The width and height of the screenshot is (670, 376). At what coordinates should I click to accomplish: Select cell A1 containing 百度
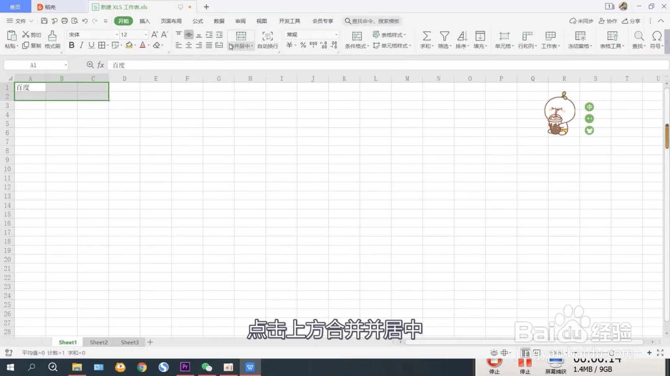tap(30, 87)
